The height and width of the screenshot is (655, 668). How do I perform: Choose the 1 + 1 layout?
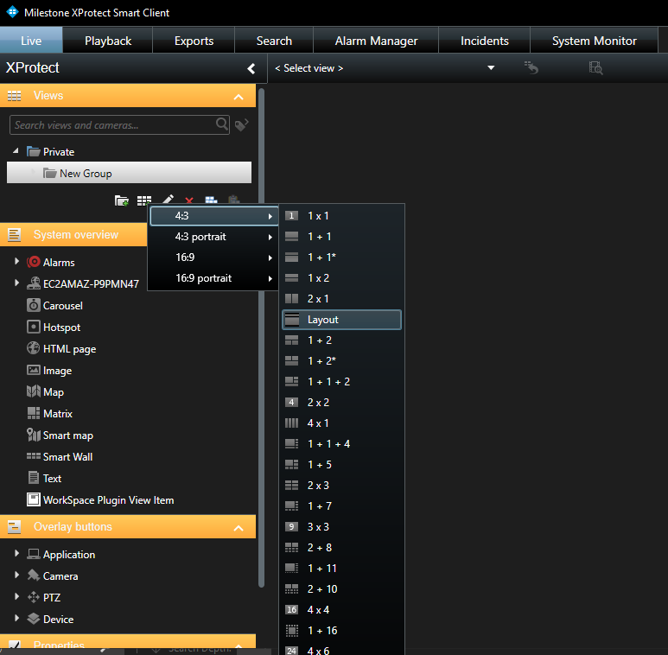point(341,237)
